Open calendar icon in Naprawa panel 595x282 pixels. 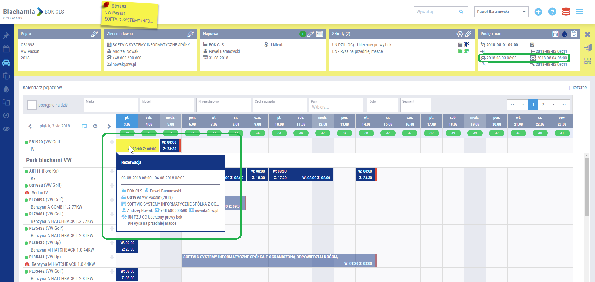pyautogui.click(x=319, y=34)
